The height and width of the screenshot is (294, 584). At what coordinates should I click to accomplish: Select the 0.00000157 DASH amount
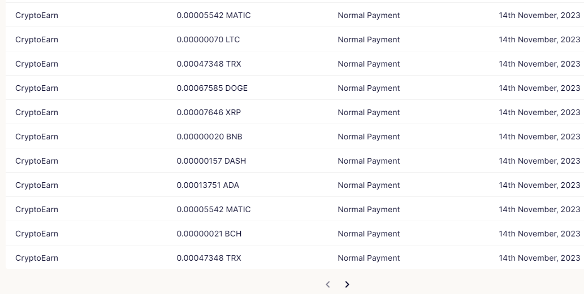[x=211, y=161]
